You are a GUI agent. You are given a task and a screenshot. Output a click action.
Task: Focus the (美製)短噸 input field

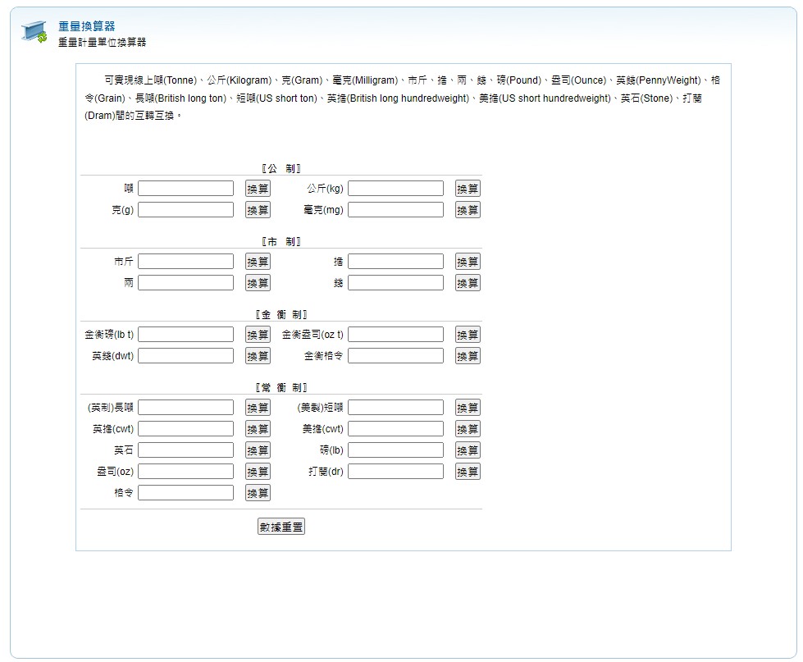click(x=396, y=408)
